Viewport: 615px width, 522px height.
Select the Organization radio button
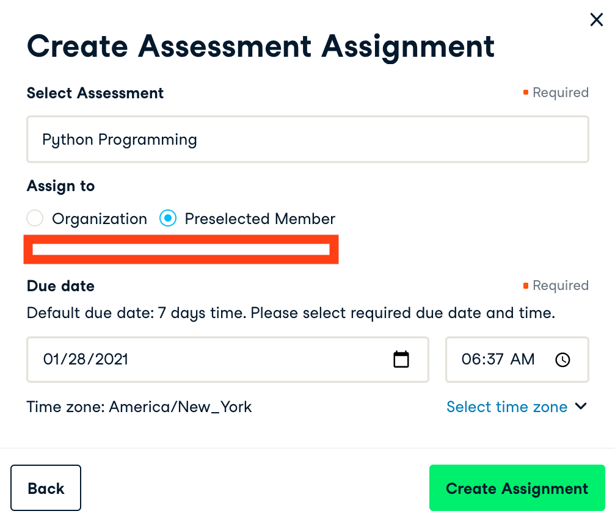click(x=35, y=219)
